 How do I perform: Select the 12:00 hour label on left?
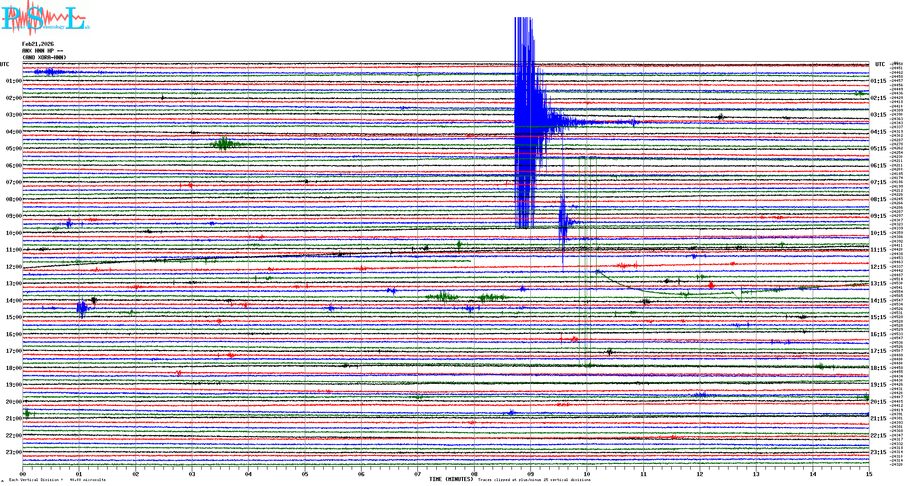[14, 267]
